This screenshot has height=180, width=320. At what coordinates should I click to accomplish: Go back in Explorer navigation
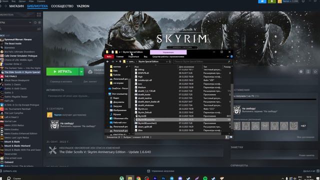(x=108, y=61)
